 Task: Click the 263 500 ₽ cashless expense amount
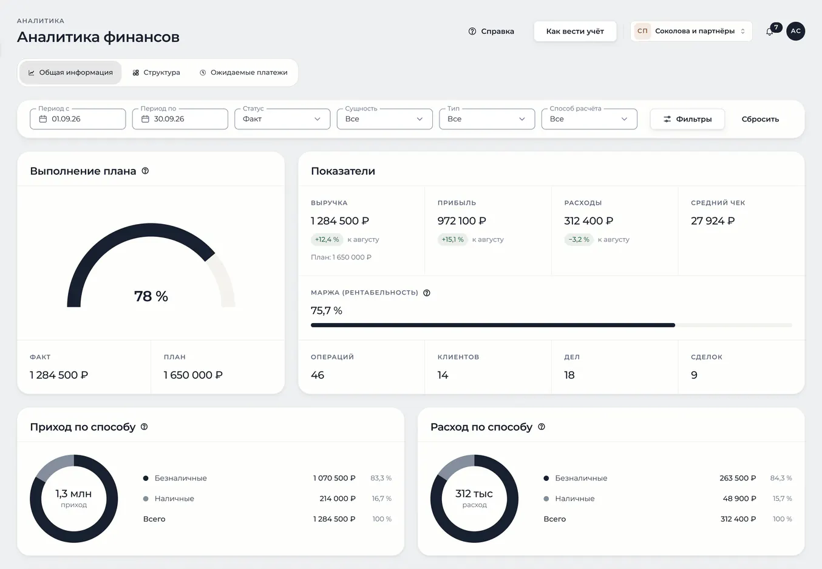pyautogui.click(x=738, y=479)
